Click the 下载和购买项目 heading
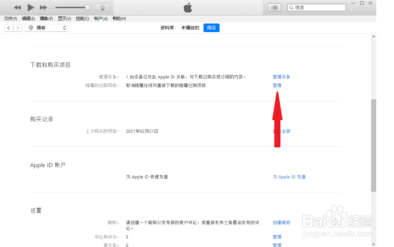Screen dimensions: 394x247 [50, 65]
